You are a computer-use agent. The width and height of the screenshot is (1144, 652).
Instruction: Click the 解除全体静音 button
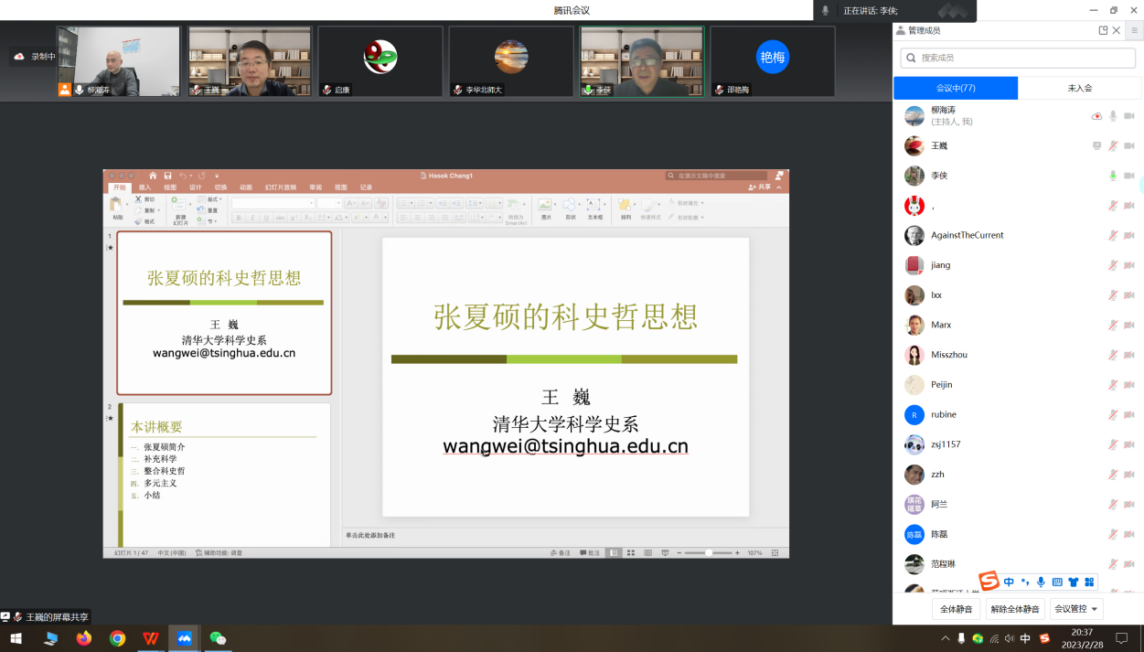tap(1014, 609)
